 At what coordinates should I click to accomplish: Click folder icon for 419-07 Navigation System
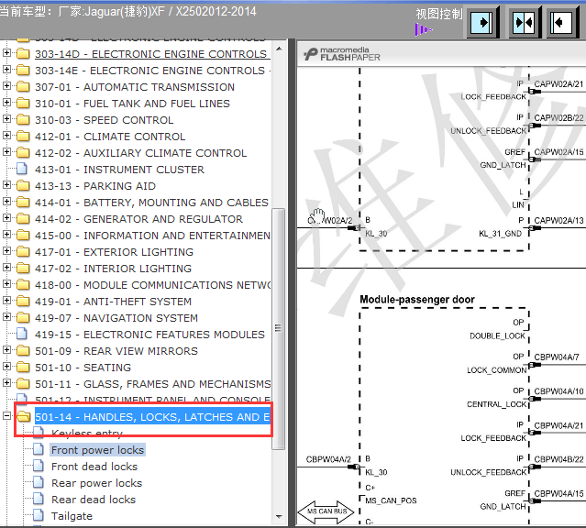pyautogui.click(x=23, y=317)
